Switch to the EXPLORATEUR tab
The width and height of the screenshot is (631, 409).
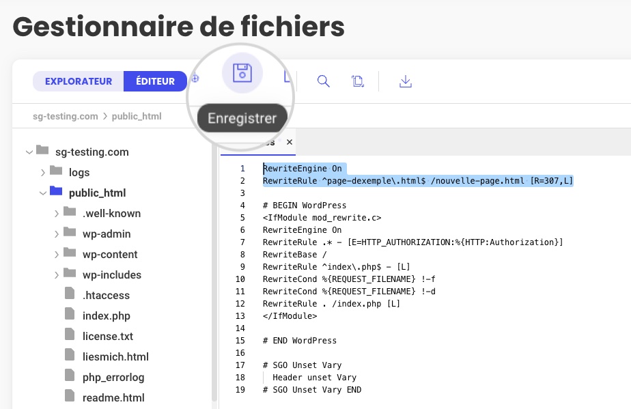tap(79, 81)
